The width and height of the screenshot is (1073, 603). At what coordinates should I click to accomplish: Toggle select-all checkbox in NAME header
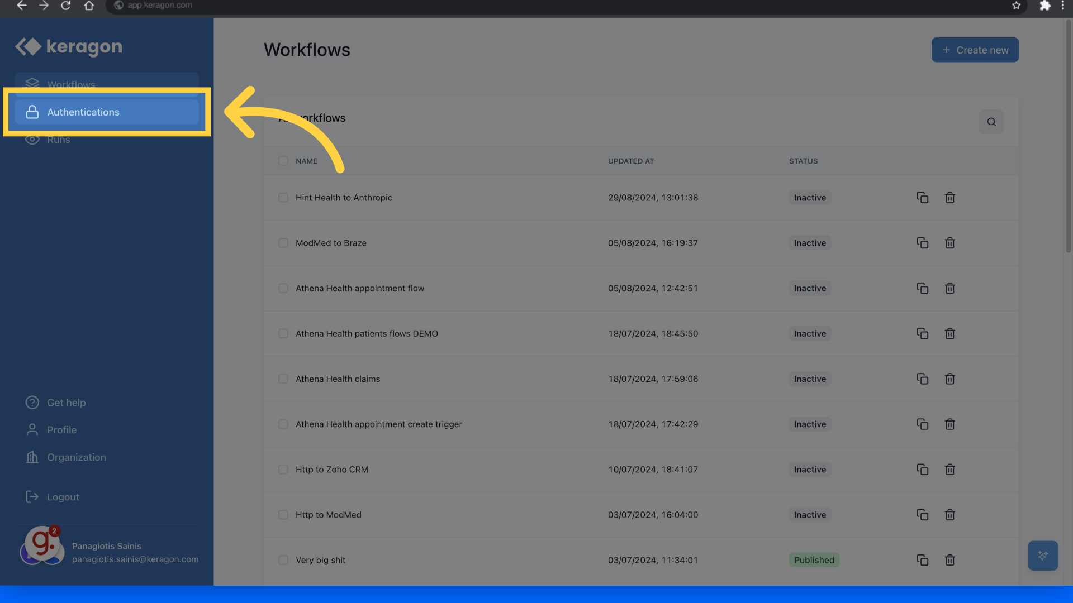[283, 161]
